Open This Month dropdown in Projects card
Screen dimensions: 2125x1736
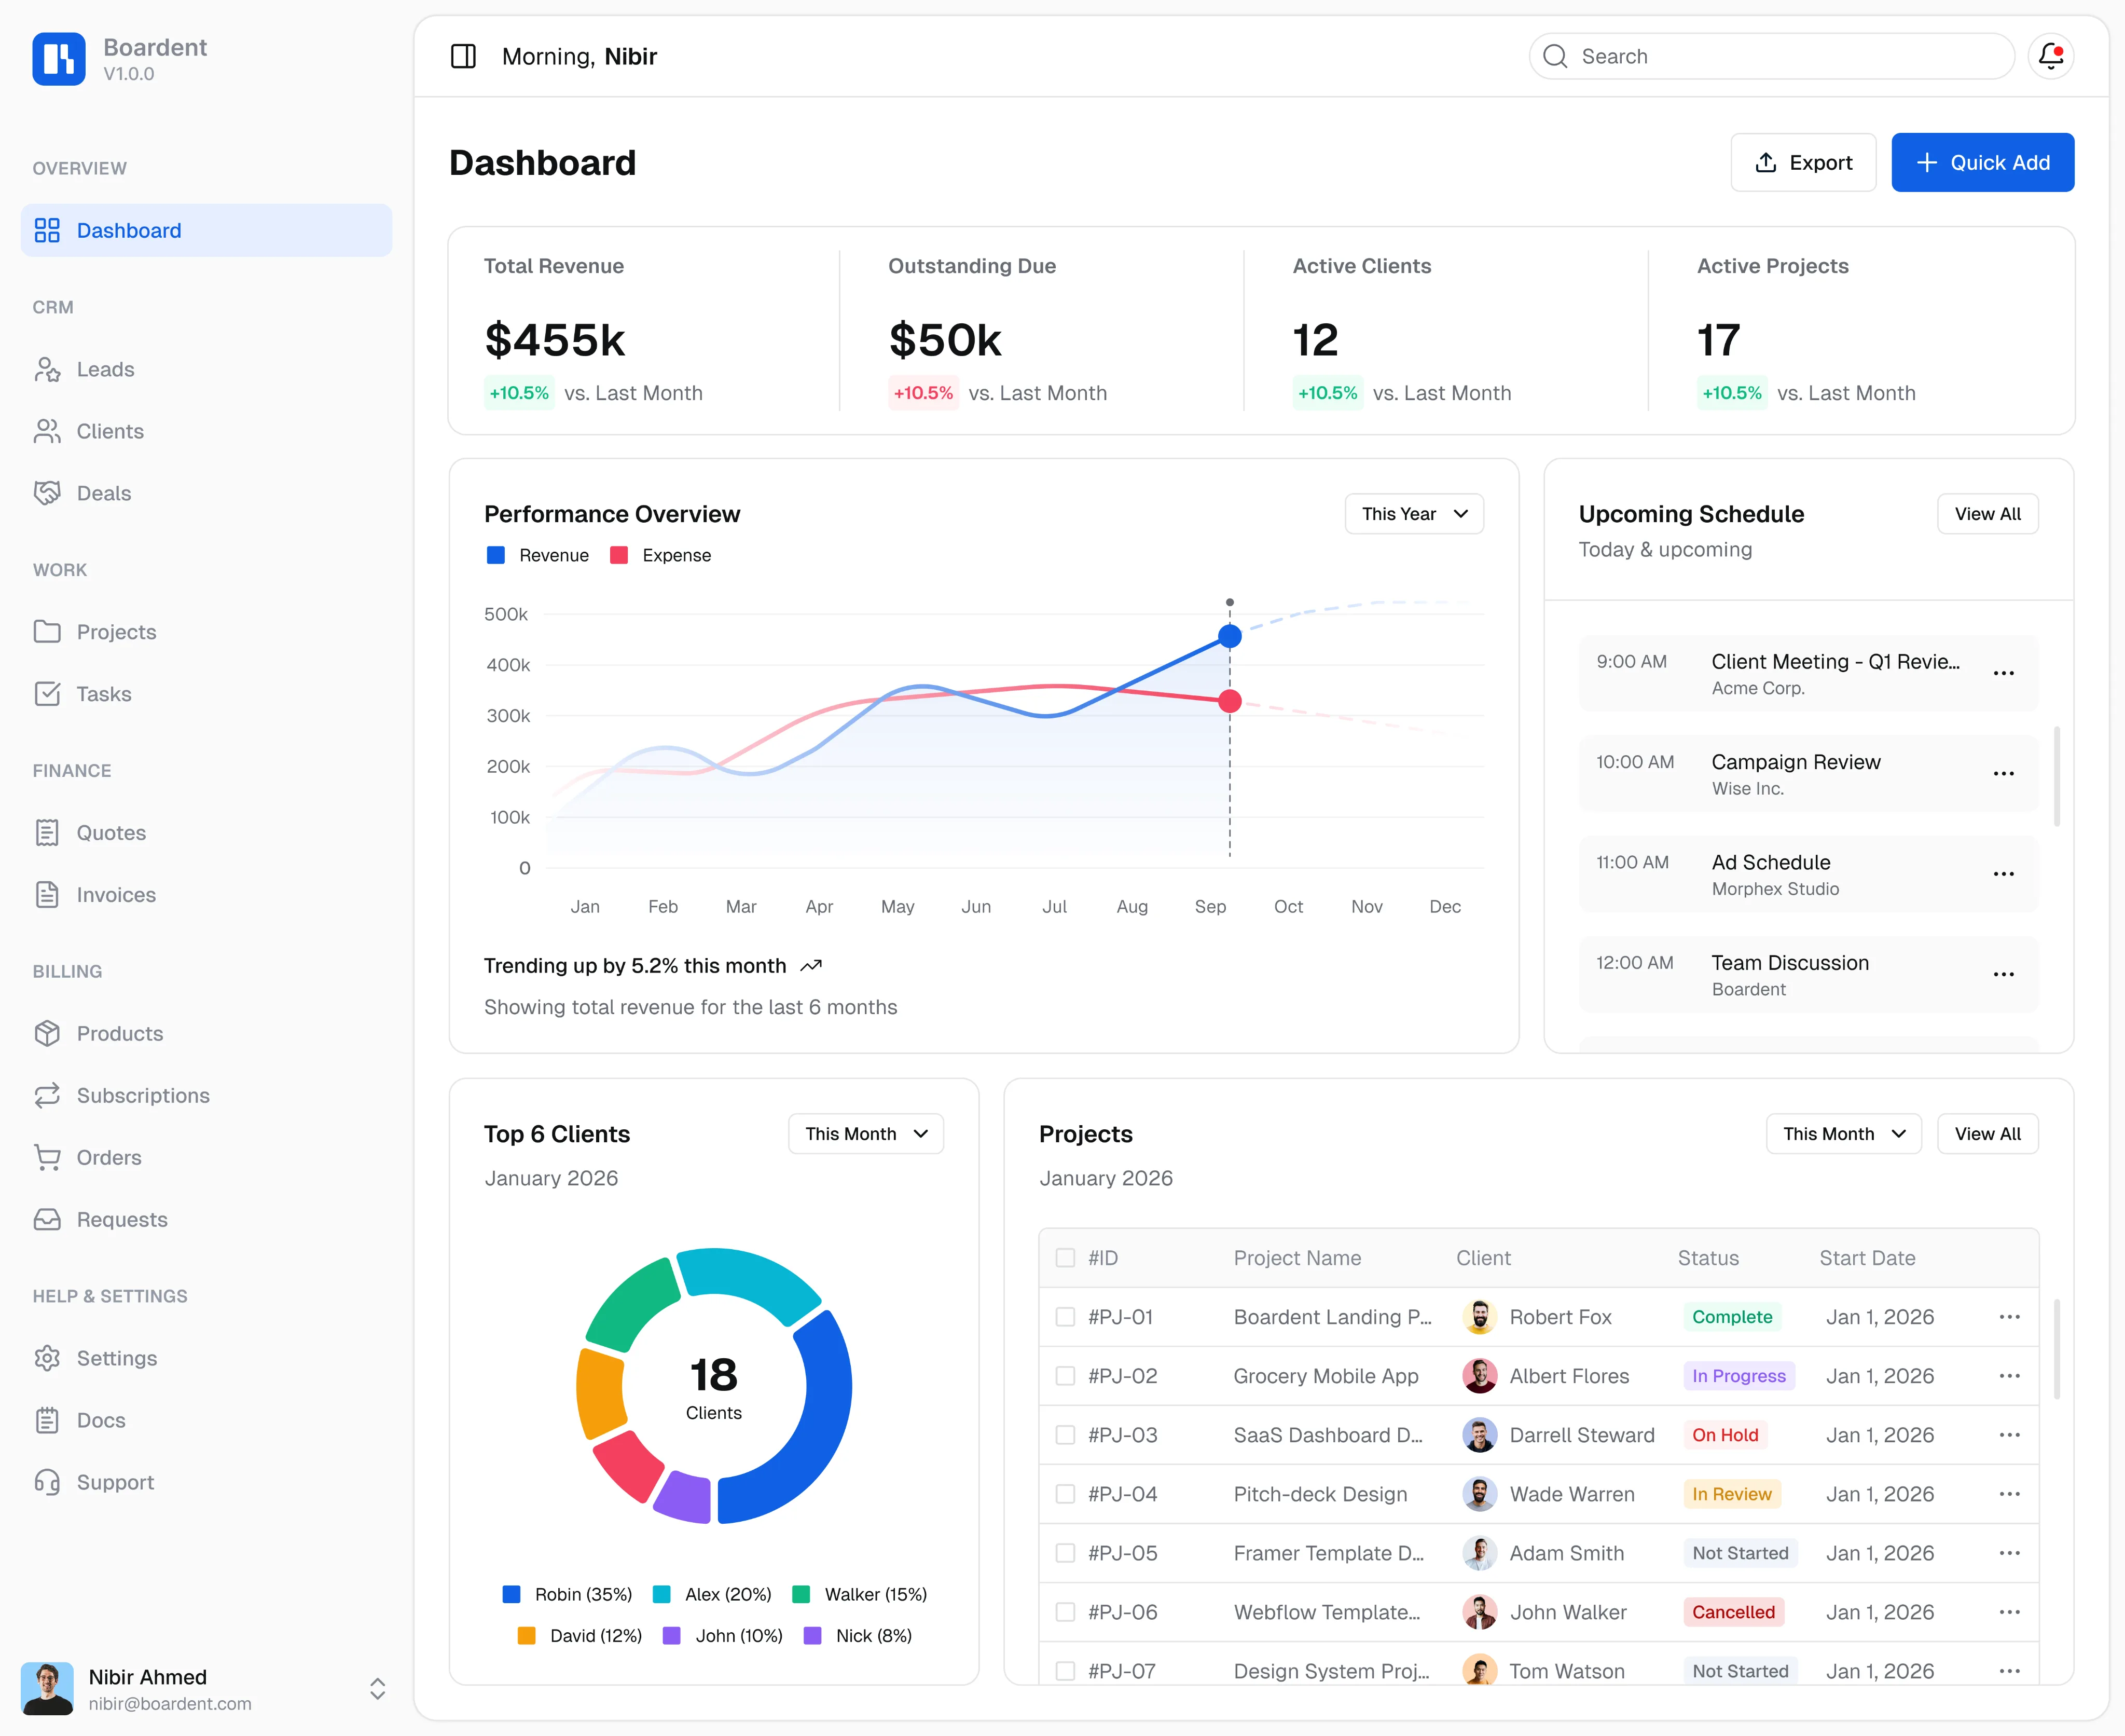(1843, 1134)
